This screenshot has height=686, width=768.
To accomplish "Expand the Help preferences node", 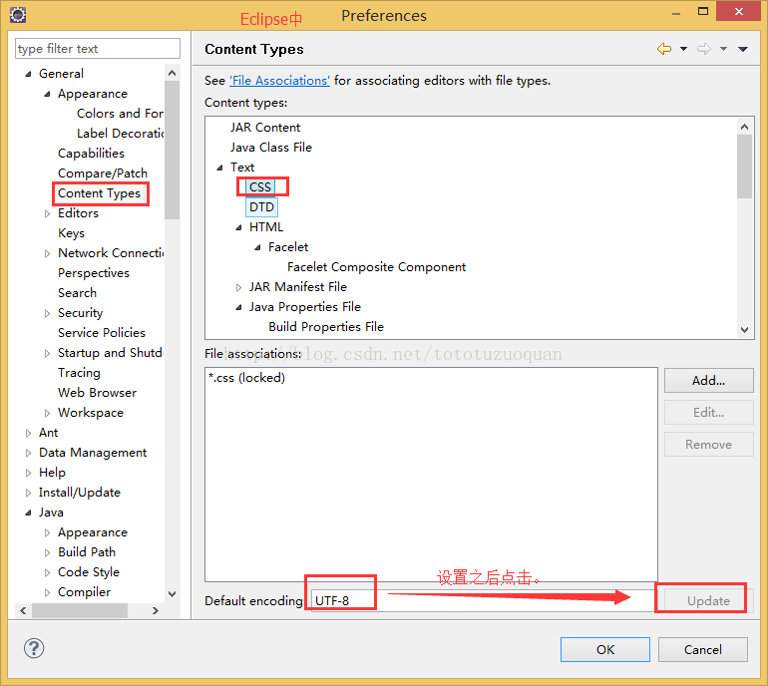I will [x=28, y=473].
